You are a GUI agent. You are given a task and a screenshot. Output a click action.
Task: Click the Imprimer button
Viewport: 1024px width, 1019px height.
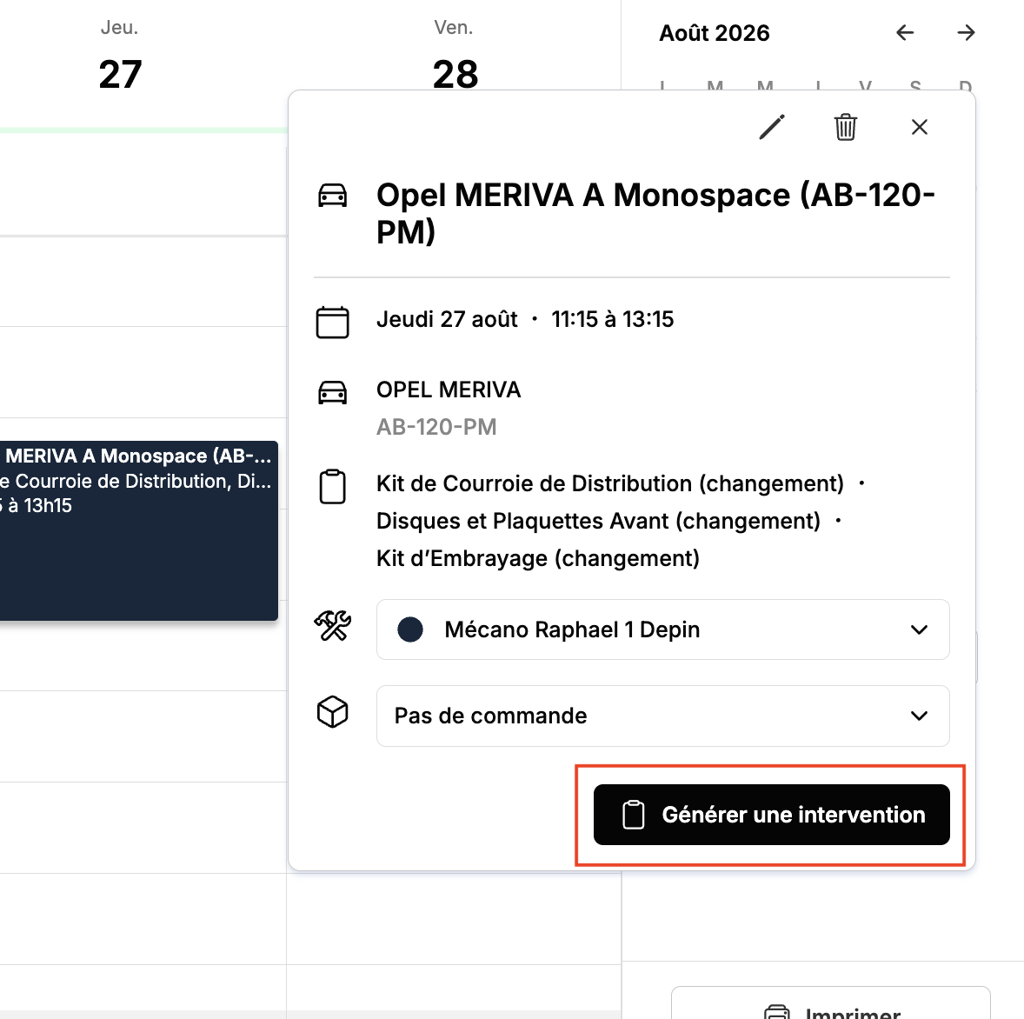(x=831, y=1002)
